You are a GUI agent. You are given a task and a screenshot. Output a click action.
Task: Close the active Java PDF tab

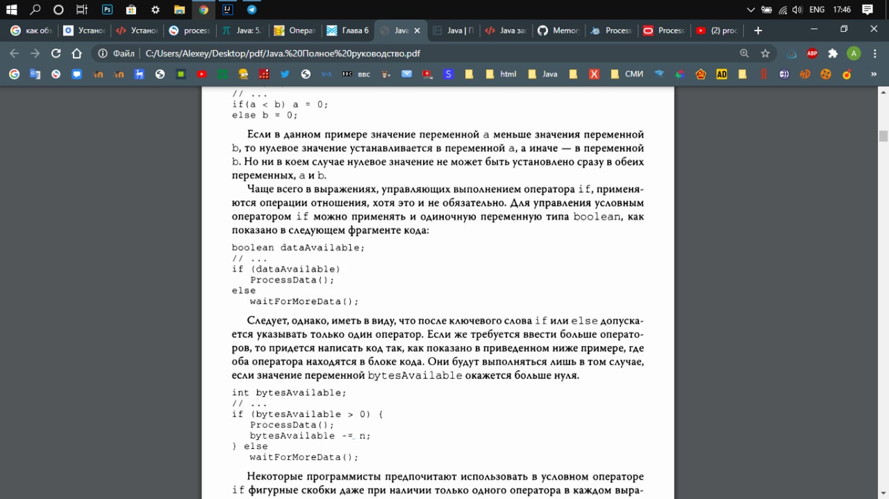pos(416,31)
